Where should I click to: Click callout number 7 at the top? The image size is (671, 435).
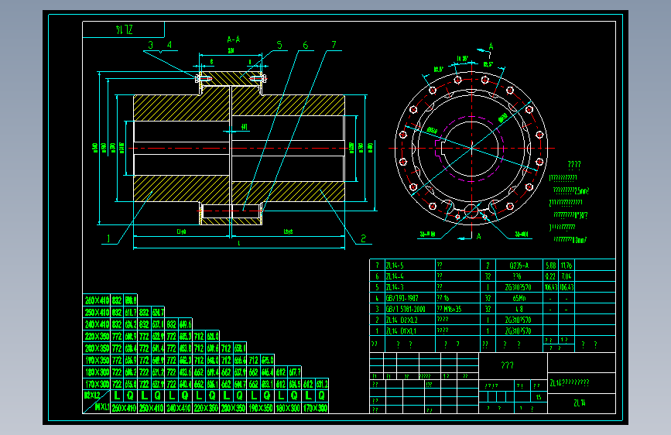(334, 45)
